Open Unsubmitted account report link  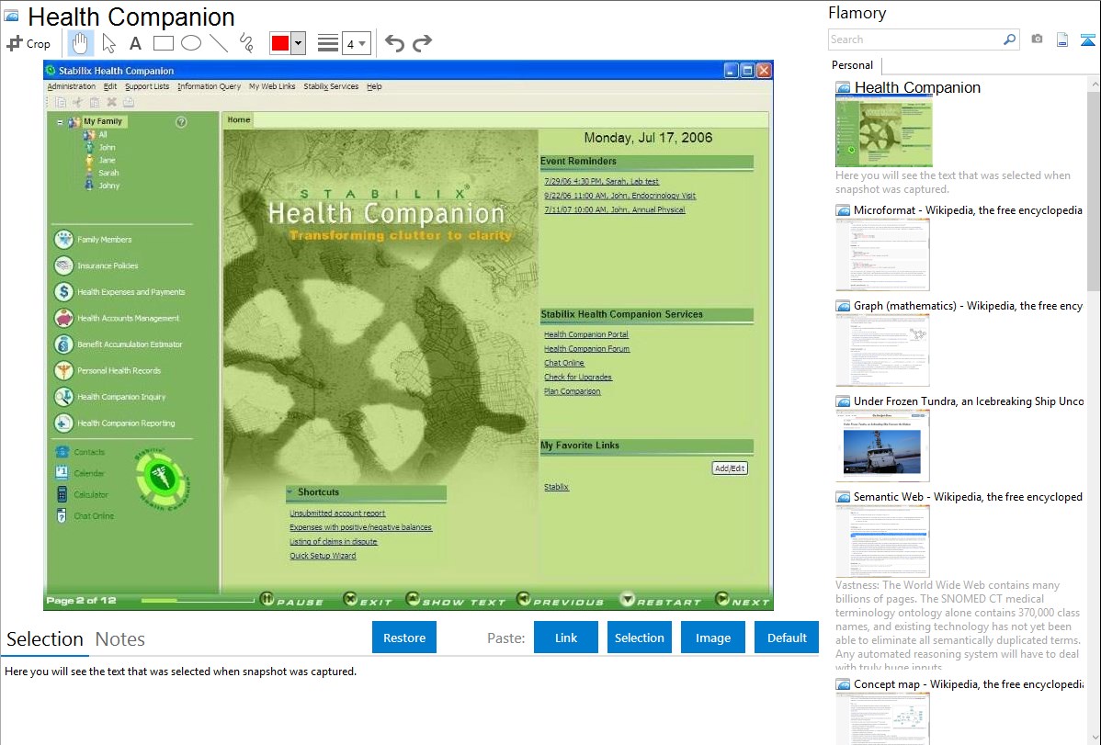337,514
